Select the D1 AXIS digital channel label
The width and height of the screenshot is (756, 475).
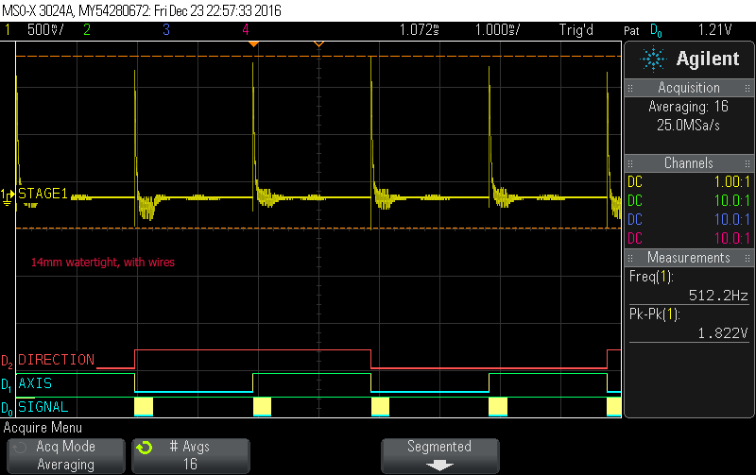tap(35, 384)
